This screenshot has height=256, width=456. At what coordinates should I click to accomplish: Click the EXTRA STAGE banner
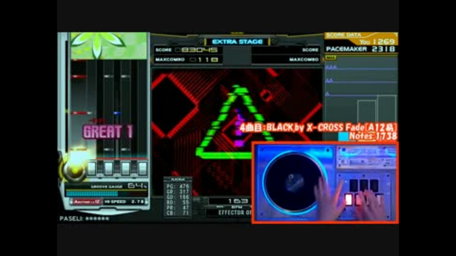coord(237,42)
